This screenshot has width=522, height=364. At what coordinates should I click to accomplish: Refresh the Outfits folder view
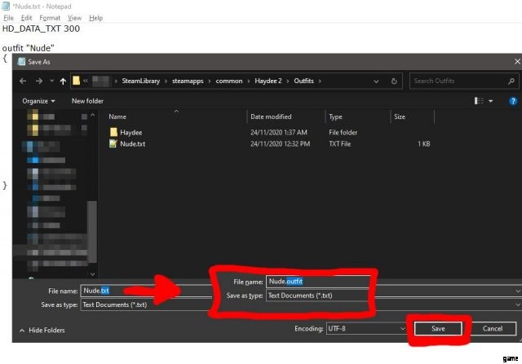tap(395, 81)
